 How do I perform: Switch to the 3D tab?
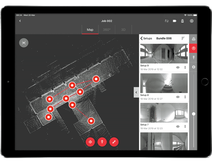123,30
